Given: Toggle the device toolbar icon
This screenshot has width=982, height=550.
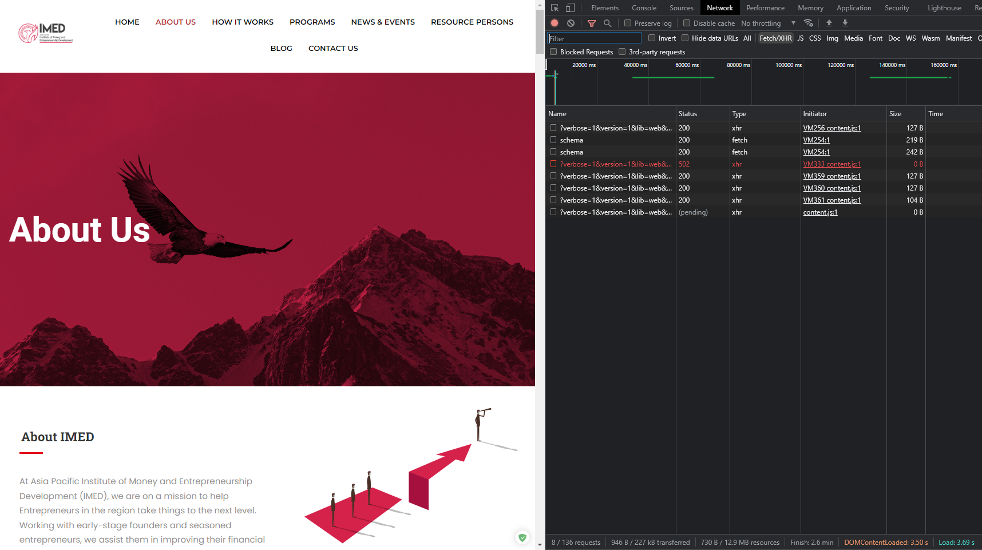Looking at the screenshot, I should coord(570,8).
